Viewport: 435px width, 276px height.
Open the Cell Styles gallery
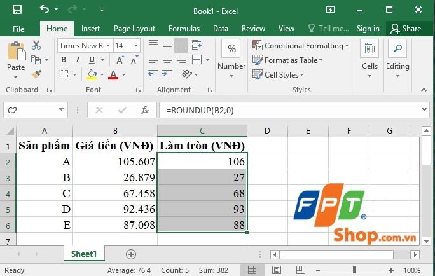(278, 75)
